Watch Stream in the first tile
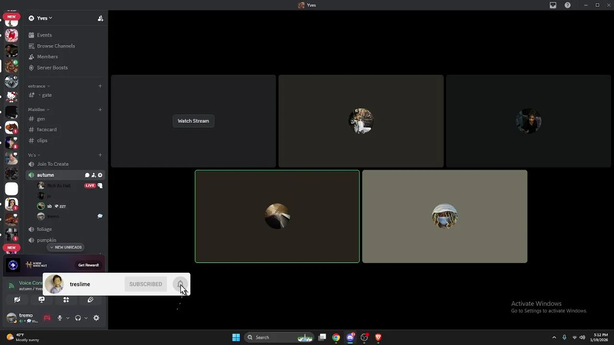Viewport: 614px width, 345px height. [x=193, y=121]
